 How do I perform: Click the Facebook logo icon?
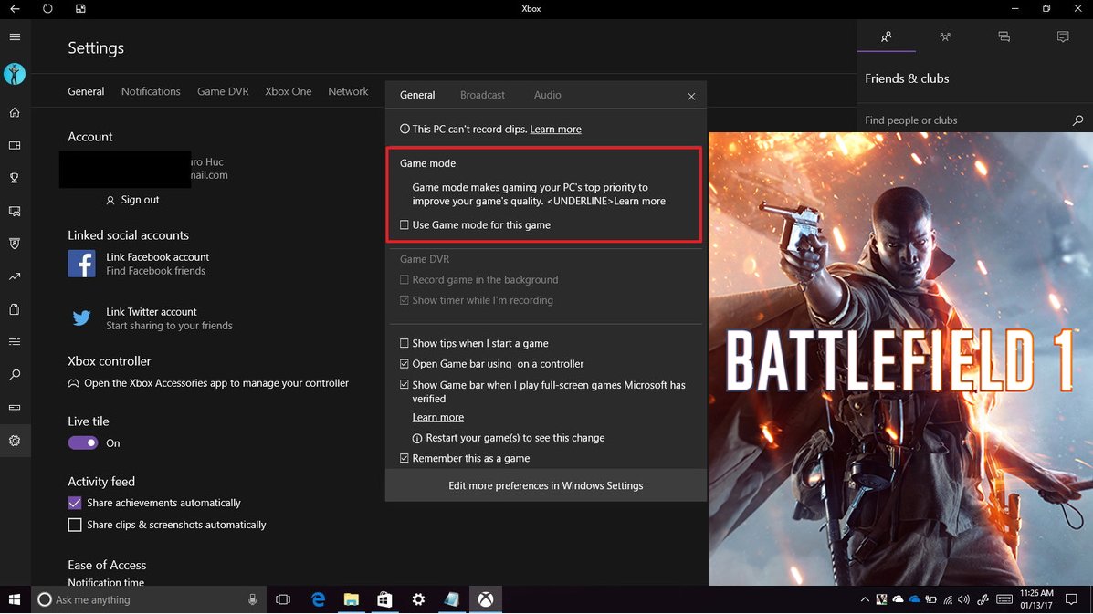click(x=81, y=264)
